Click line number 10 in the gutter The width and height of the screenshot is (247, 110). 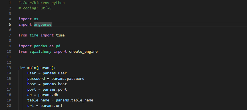9,52
